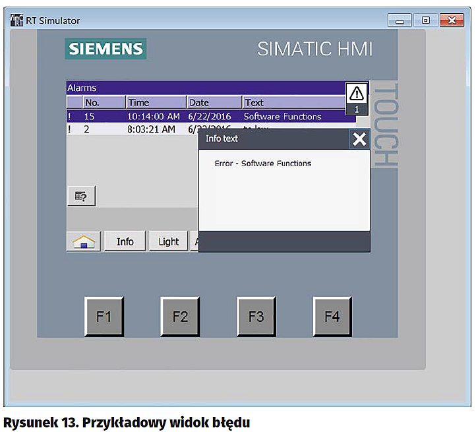Go to the Home screen icon
Screen dimensions: 476x432
(83, 241)
